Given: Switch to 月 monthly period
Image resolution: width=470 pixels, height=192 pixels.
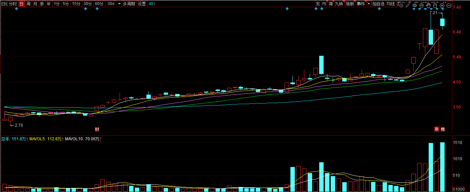Looking at the screenshot, I should click(x=35, y=4).
